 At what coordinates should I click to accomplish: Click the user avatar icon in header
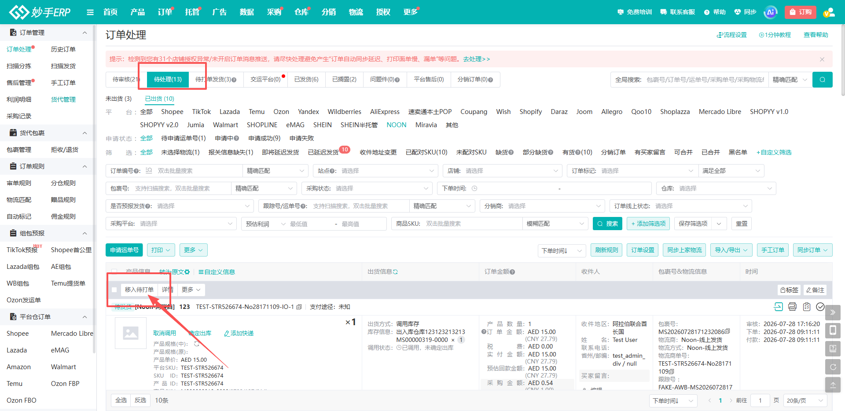point(829,12)
